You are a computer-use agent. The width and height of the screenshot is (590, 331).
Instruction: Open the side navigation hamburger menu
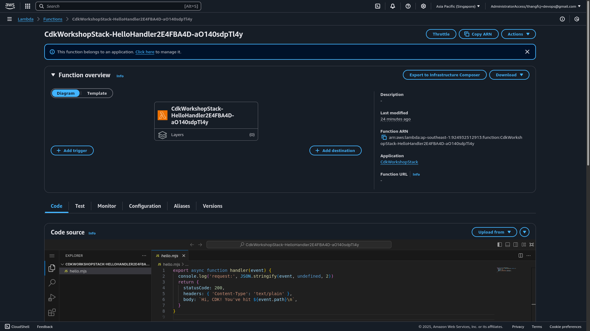pyautogui.click(x=10, y=19)
